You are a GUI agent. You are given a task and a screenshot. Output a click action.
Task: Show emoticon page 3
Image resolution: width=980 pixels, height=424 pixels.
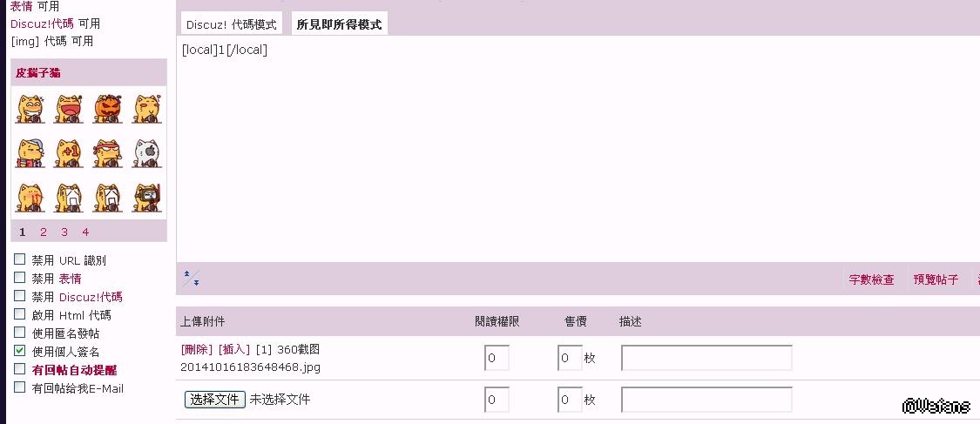[x=64, y=232]
